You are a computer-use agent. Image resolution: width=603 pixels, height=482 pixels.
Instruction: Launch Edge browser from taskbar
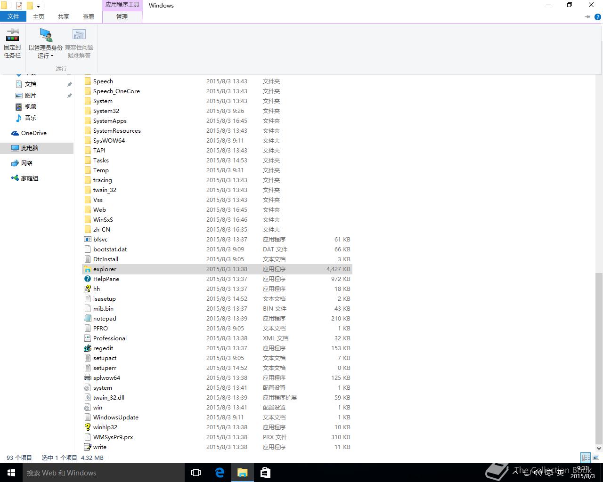[220, 473]
